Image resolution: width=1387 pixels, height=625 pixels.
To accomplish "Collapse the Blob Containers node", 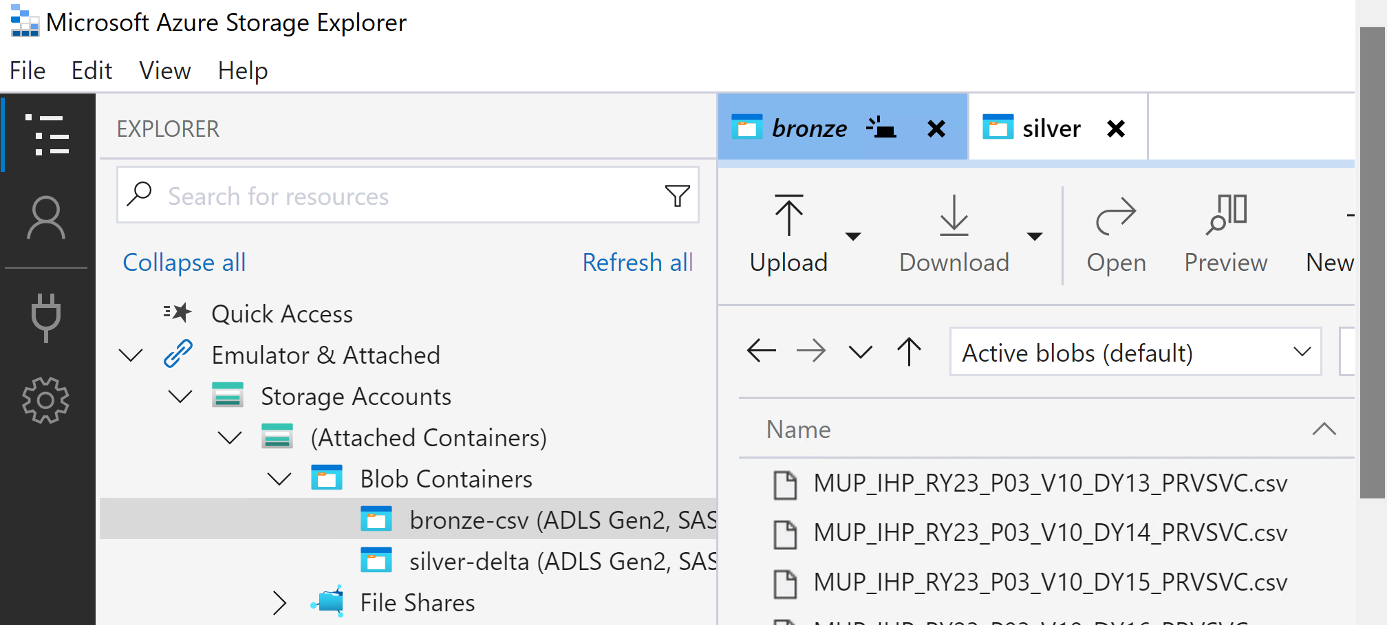I will (279, 479).
